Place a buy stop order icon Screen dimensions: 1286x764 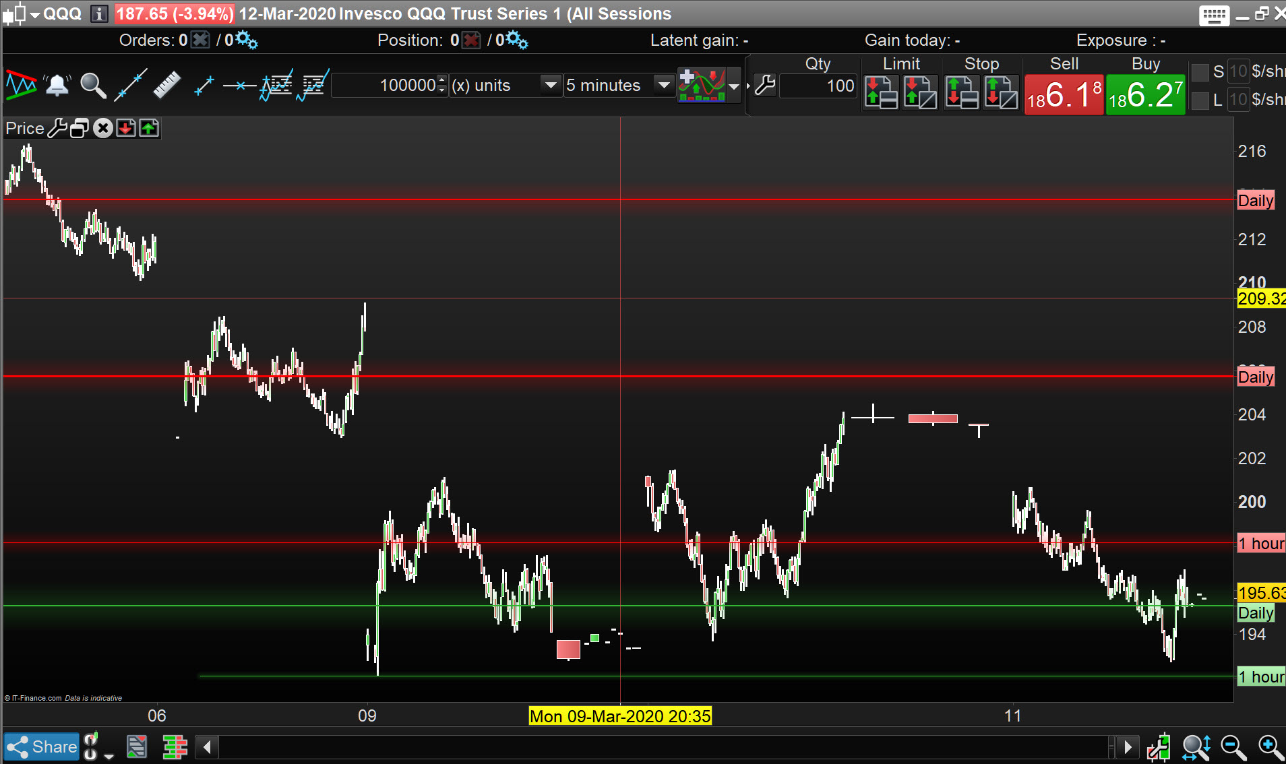tap(962, 92)
